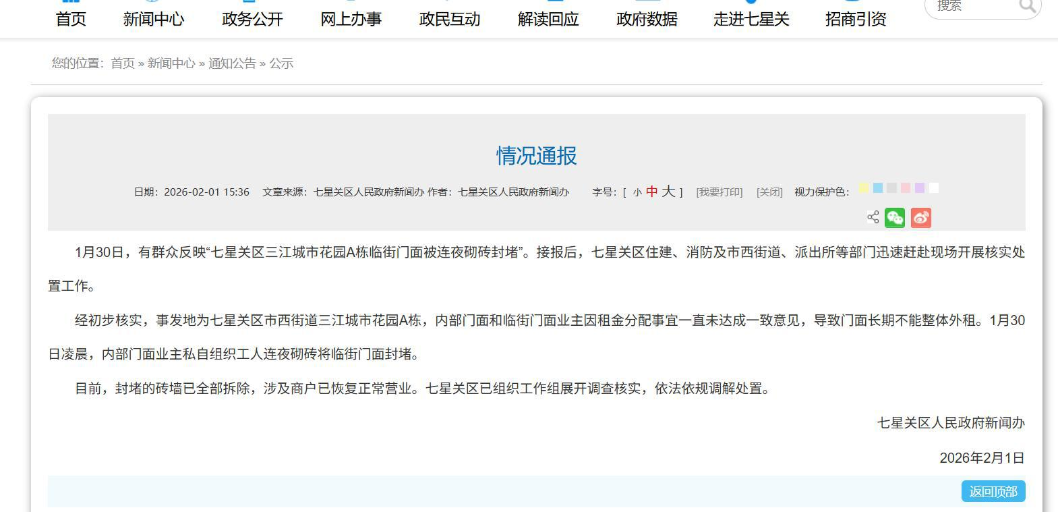Pick purple eye-protection background color

920,188
